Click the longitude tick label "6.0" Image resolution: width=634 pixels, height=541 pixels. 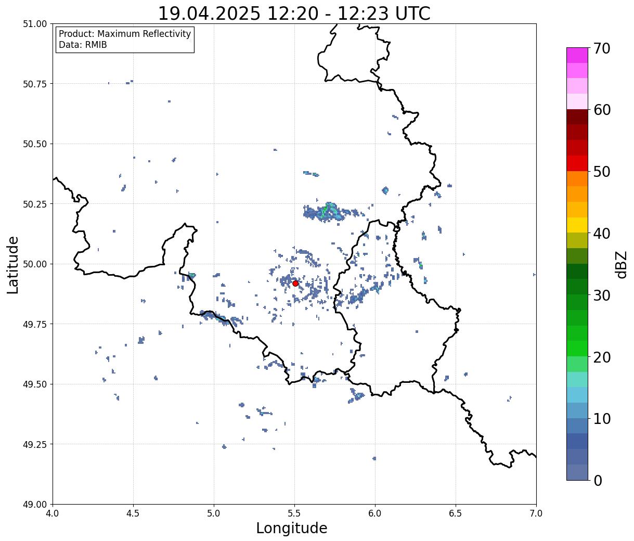tap(375, 513)
